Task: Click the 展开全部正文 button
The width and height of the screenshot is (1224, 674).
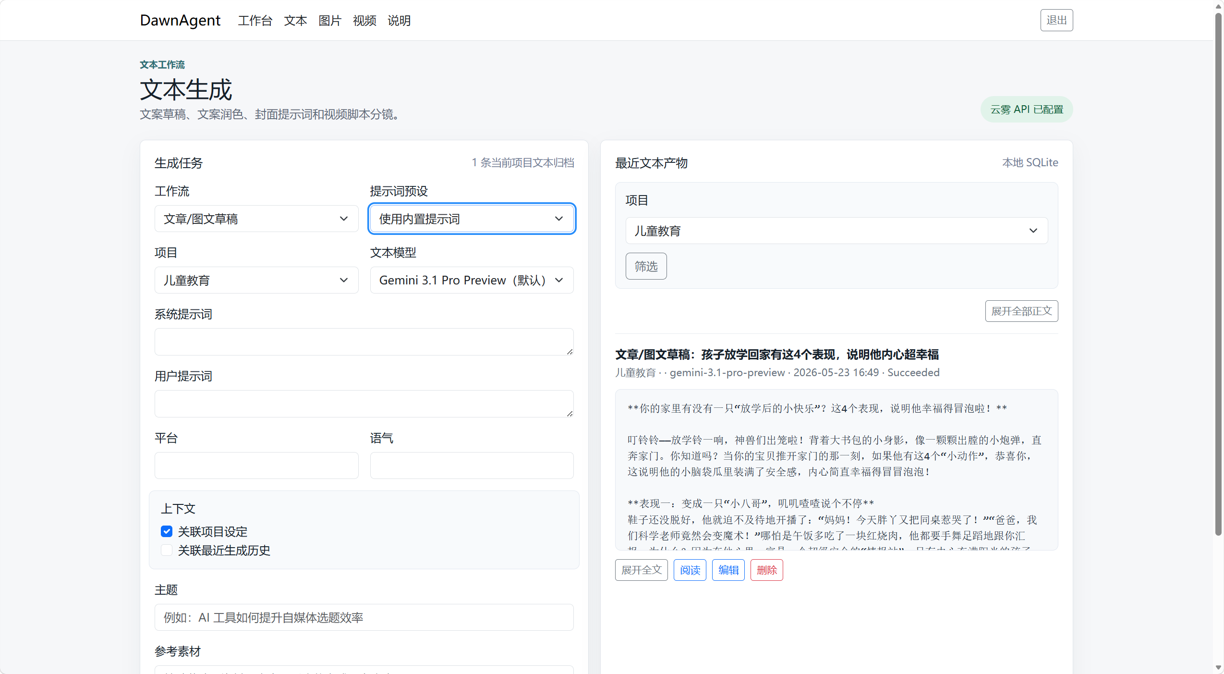Action: click(x=1021, y=311)
